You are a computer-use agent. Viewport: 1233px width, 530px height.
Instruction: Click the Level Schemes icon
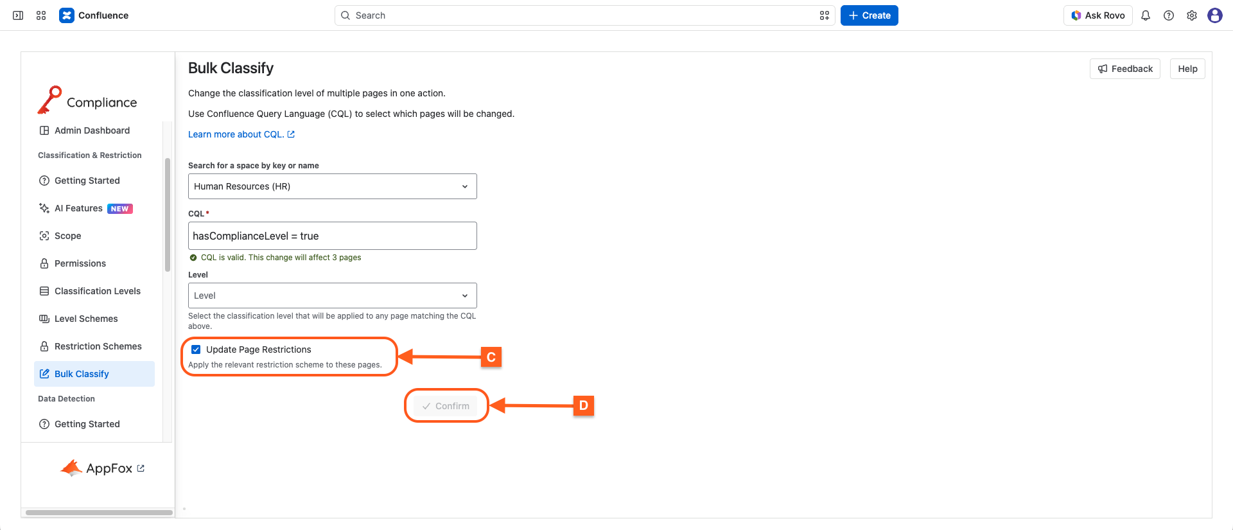pyautogui.click(x=44, y=319)
